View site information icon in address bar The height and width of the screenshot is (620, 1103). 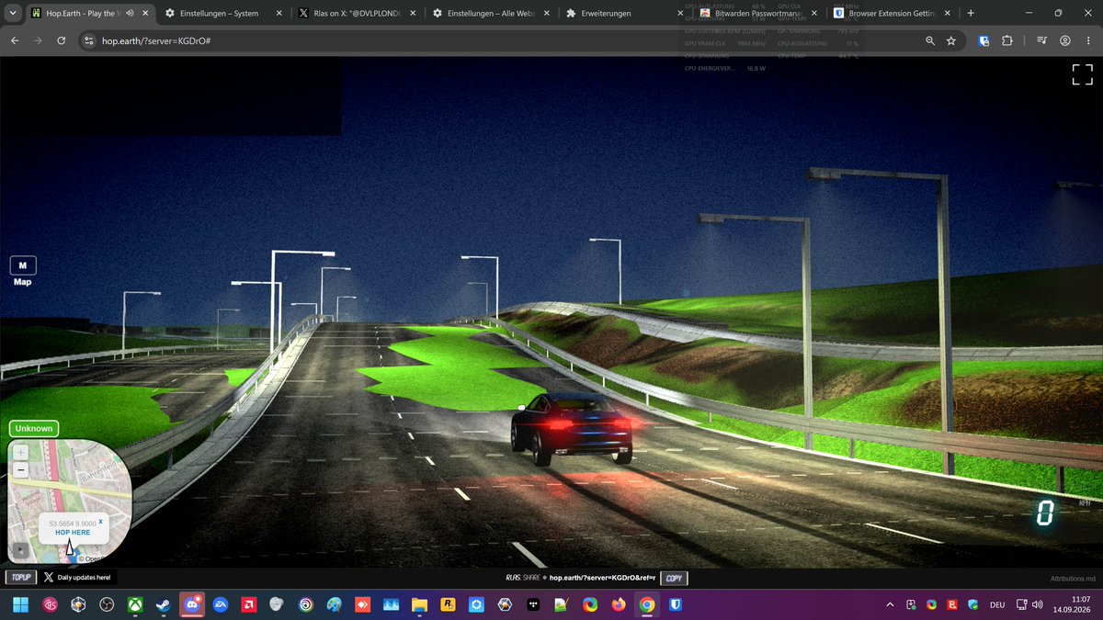click(88, 41)
